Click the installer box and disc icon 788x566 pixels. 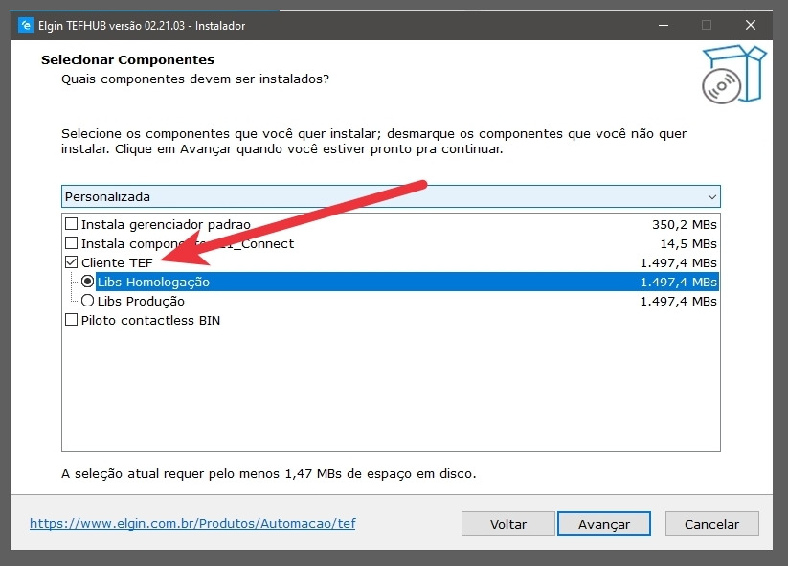coord(733,75)
